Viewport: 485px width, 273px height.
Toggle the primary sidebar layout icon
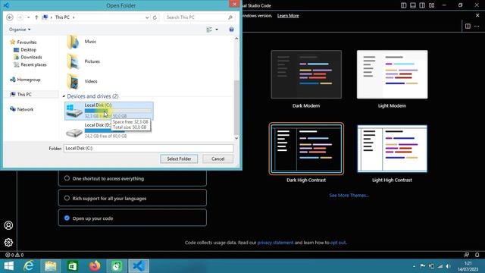coord(404,5)
